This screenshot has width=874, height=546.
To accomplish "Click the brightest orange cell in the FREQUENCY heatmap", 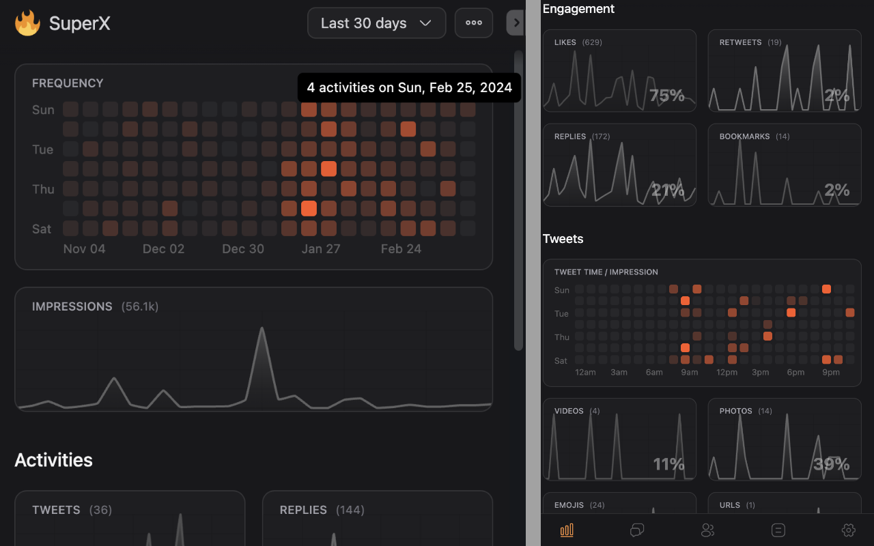I will click(328, 168).
